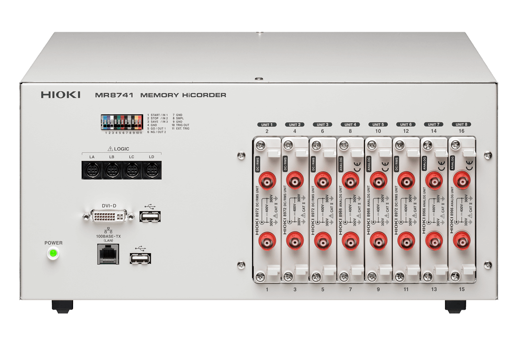Select the LB logic probe connector

click(x=111, y=171)
